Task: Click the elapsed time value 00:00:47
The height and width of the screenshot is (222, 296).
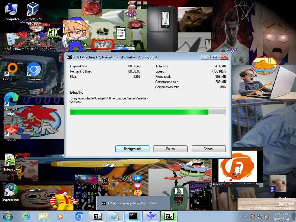Action: (x=134, y=66)
